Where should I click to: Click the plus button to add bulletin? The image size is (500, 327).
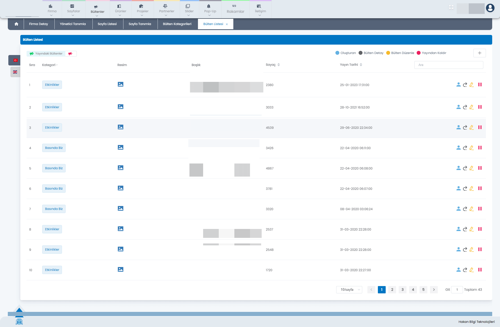tap(479, 53)
